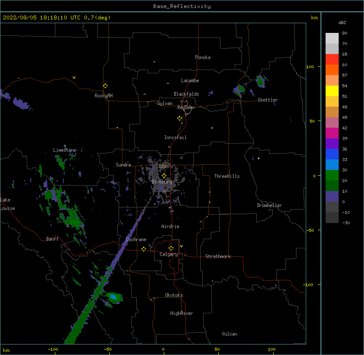Select the yellow diamond marker right of Cochrane
This screenshot has width=364, height=355.
pyautogui.click(x=144, y=249)
